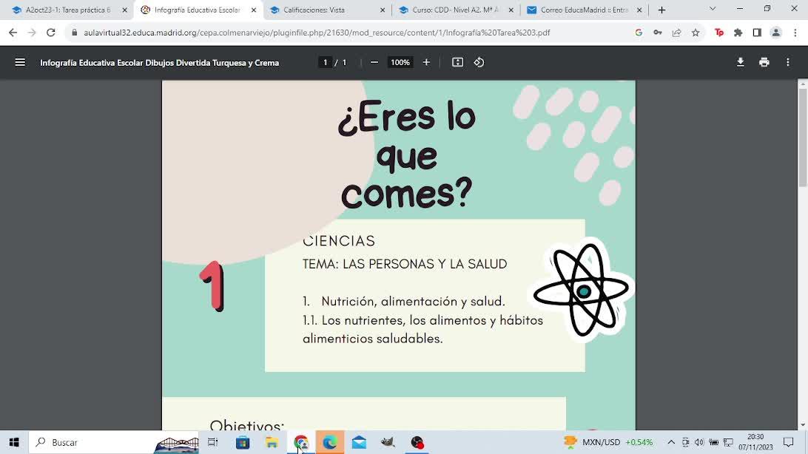Close the Calificaciones: Vista tab
The width and height of the screenshot is (808, 454).
tap(383, 10)
